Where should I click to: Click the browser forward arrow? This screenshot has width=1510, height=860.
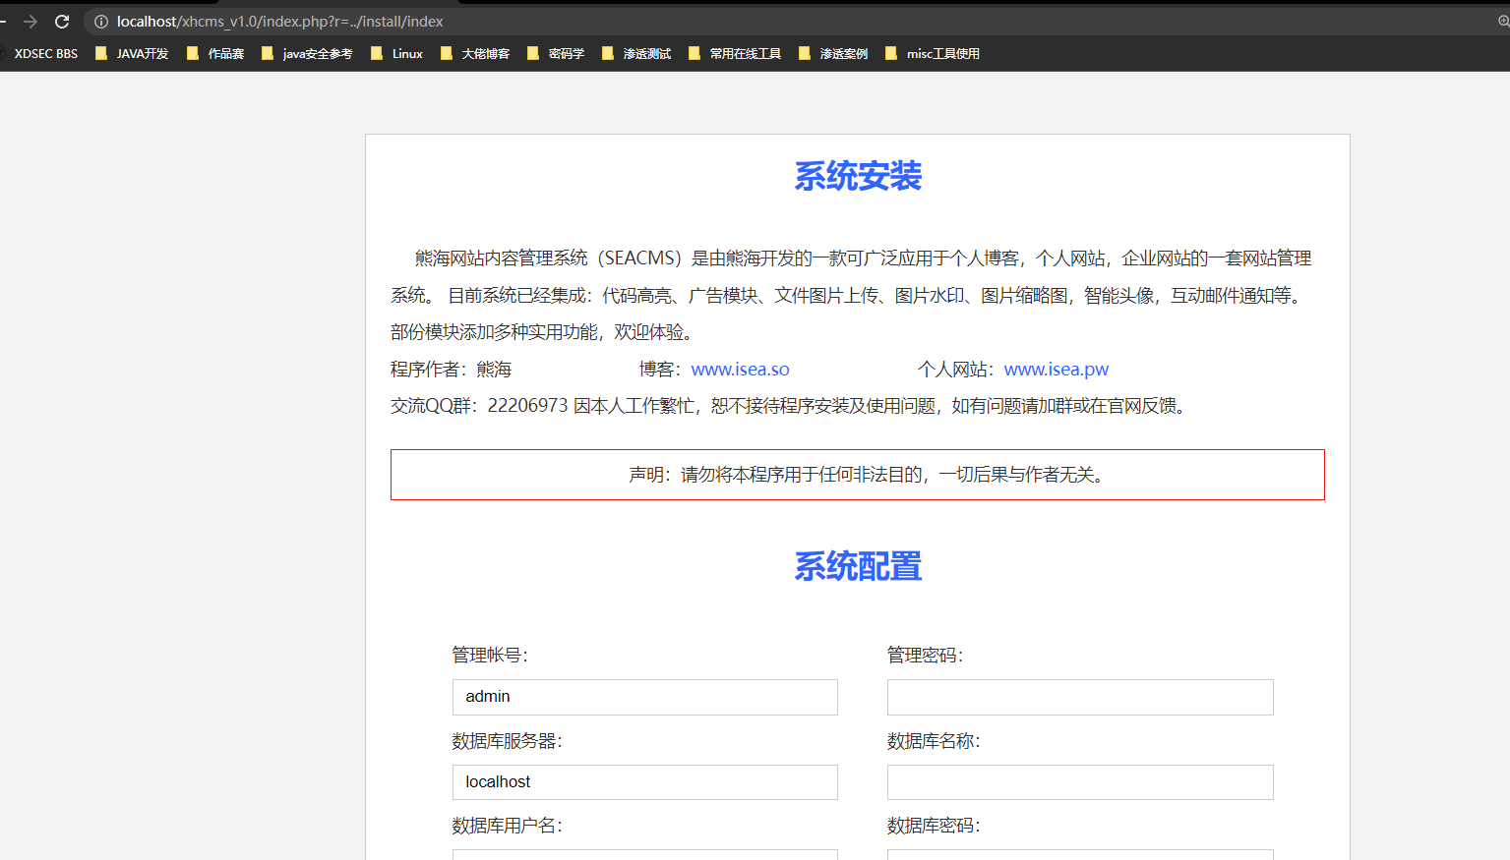click(30, 21)
